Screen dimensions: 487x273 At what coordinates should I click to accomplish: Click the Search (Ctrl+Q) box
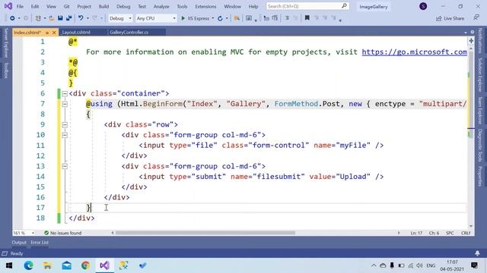click(x=307, y=6)
